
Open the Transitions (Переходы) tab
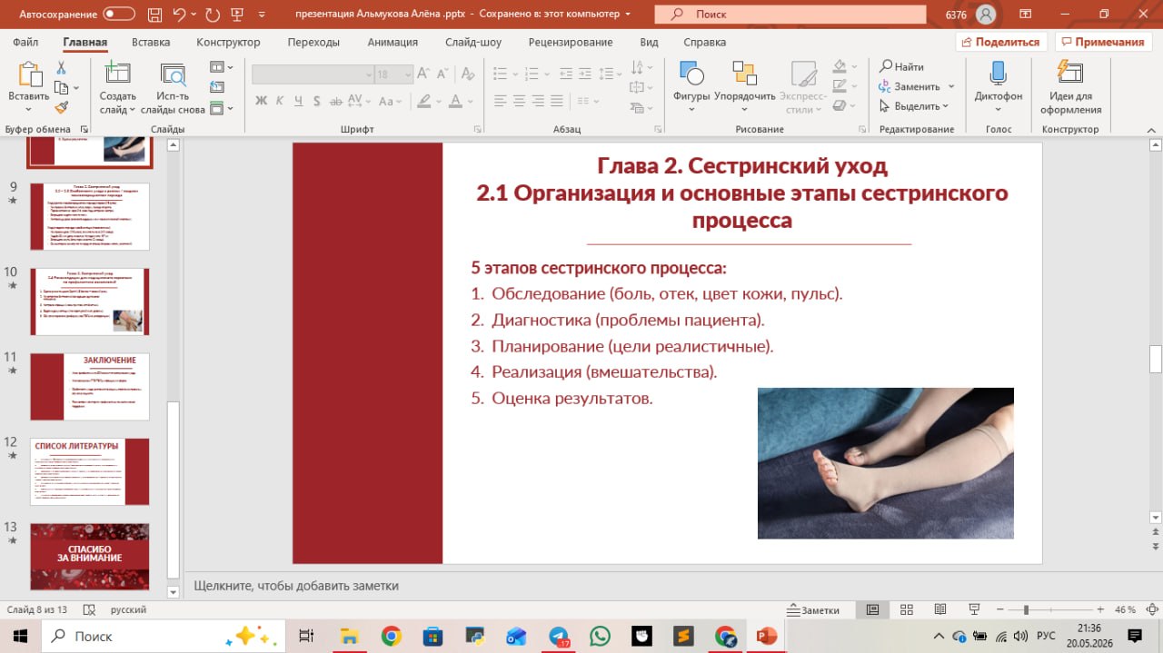[313, 42]
